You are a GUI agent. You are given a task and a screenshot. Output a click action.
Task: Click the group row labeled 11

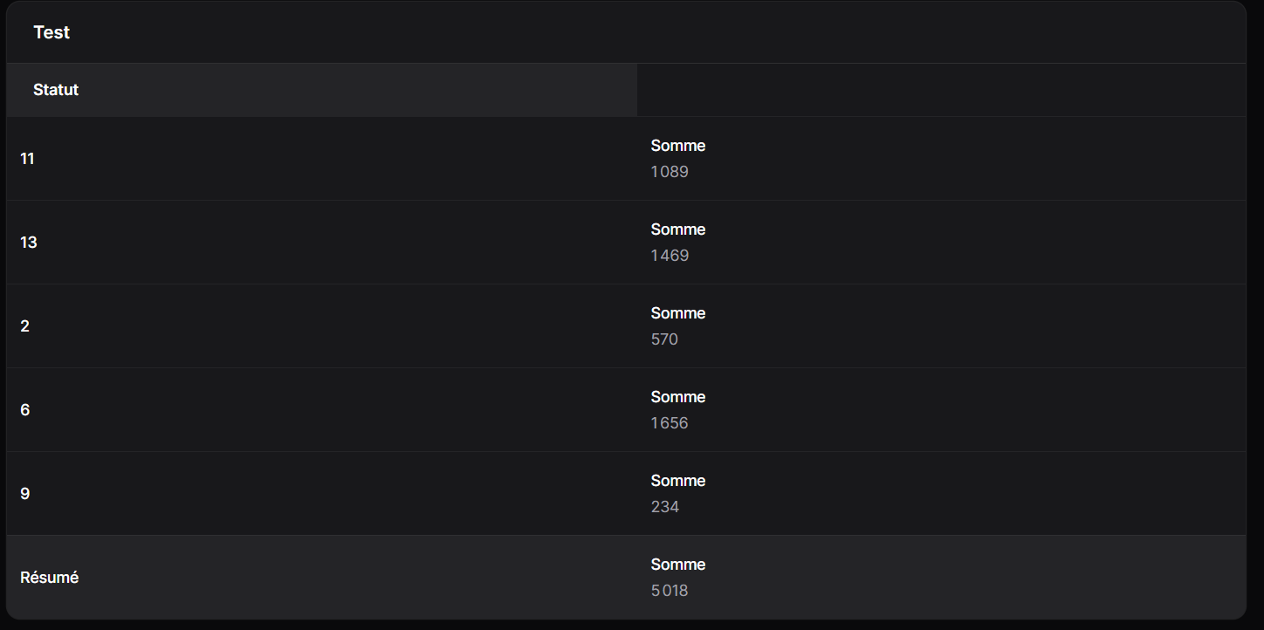click(x=626, y=159)
